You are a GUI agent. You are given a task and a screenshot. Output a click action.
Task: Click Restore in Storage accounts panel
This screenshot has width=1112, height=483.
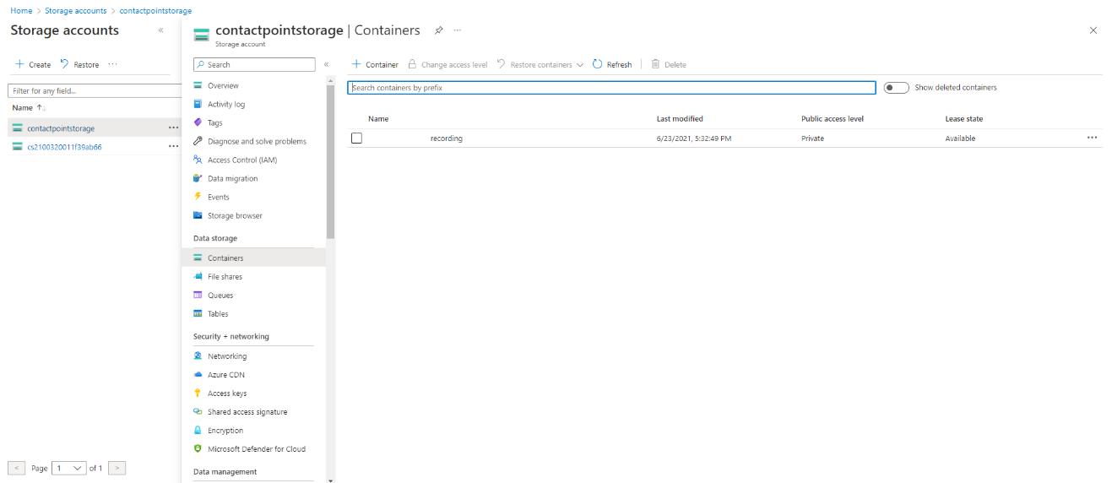coord(79,65)
